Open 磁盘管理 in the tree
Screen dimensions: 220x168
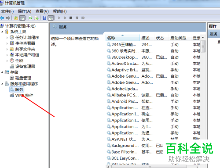pos(23,78)
